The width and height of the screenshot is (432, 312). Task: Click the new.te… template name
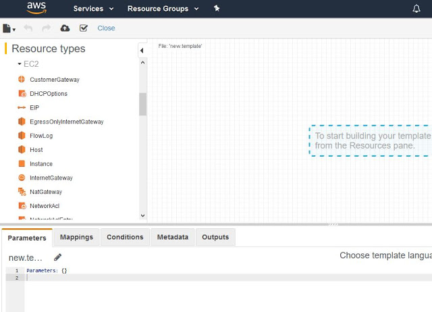[x=26, y=258]
